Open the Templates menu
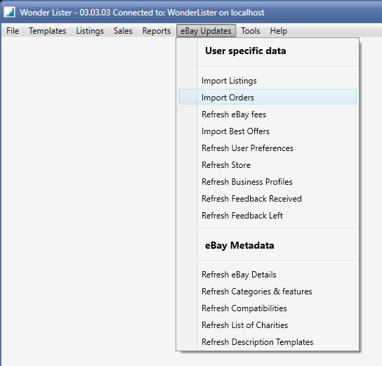 (48, 31)
